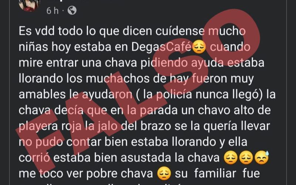The width and height of the screenshot is (296, 185).
Task: Click the globe public-audience icon
Action: coord(72,10)
